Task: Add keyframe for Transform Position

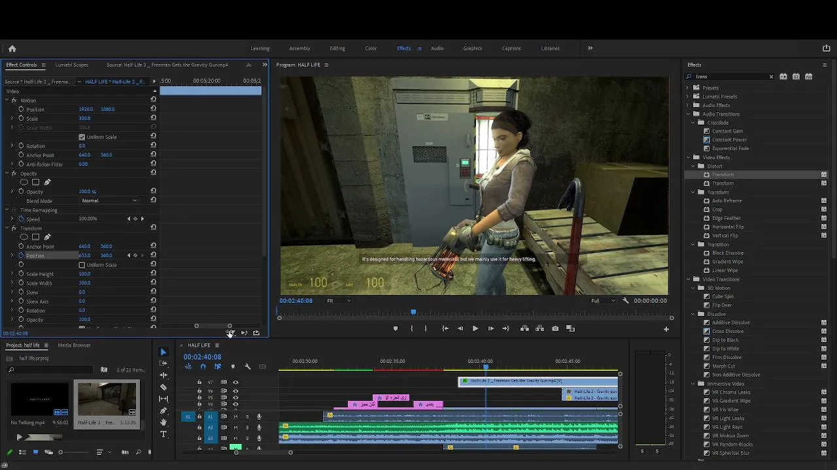Action: [x=135, y=255]
